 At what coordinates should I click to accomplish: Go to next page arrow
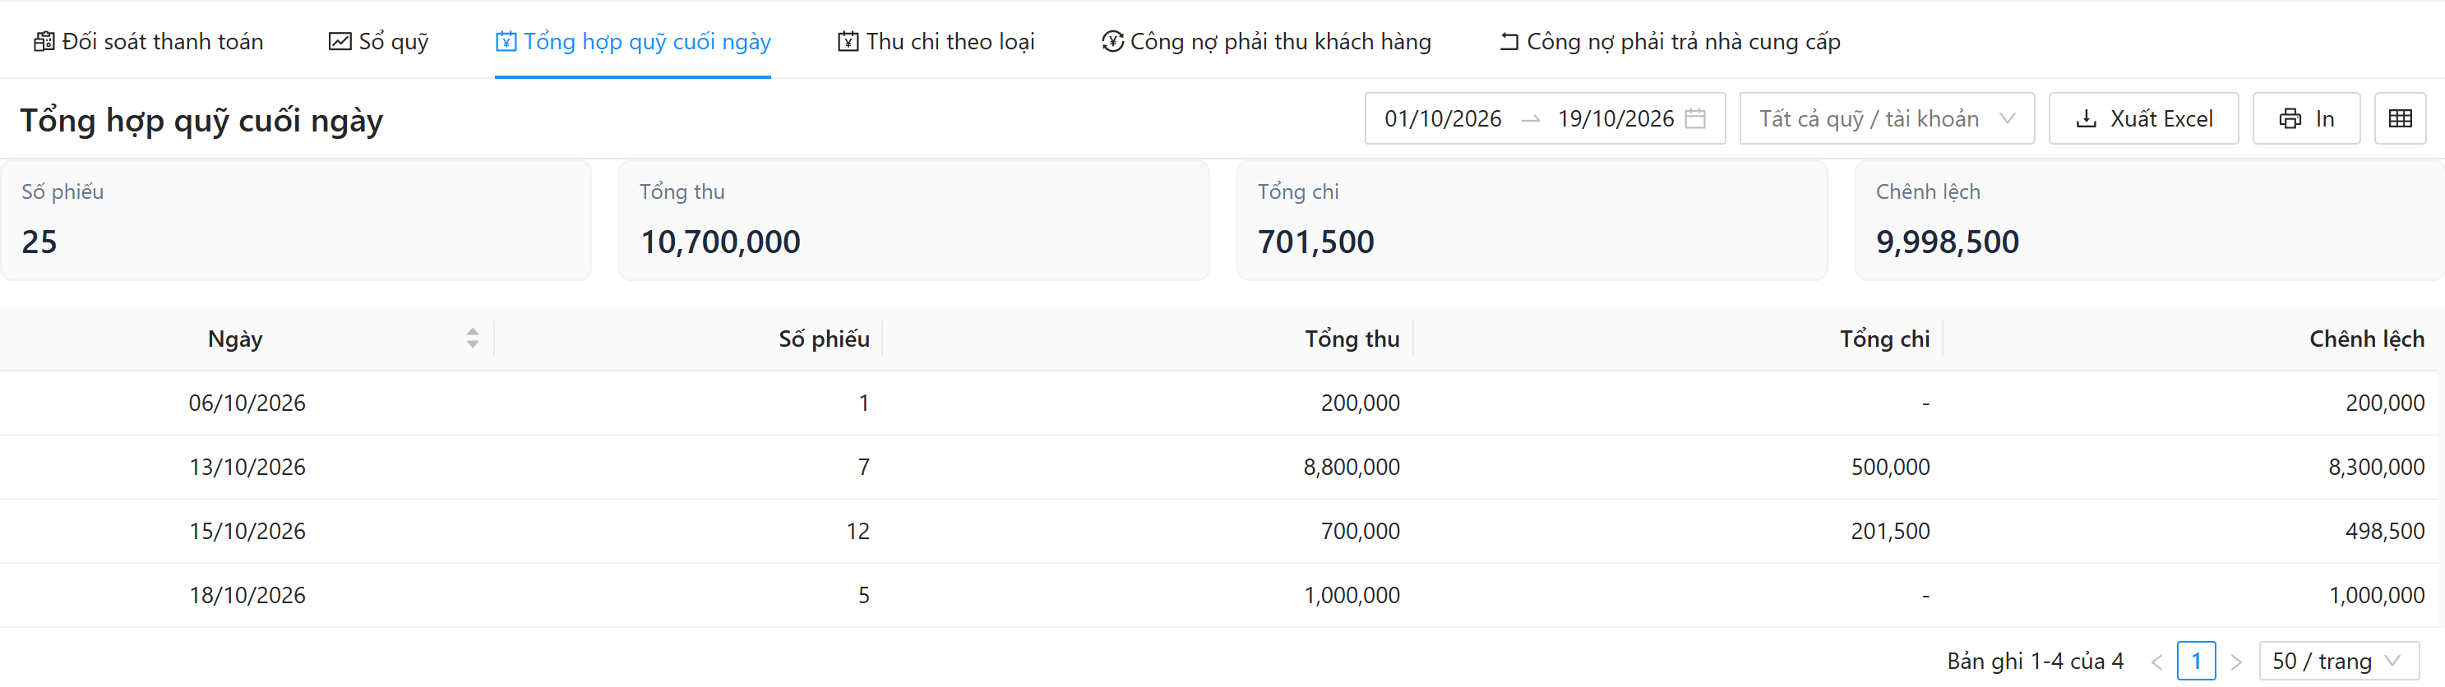(x=2236, y=662)
